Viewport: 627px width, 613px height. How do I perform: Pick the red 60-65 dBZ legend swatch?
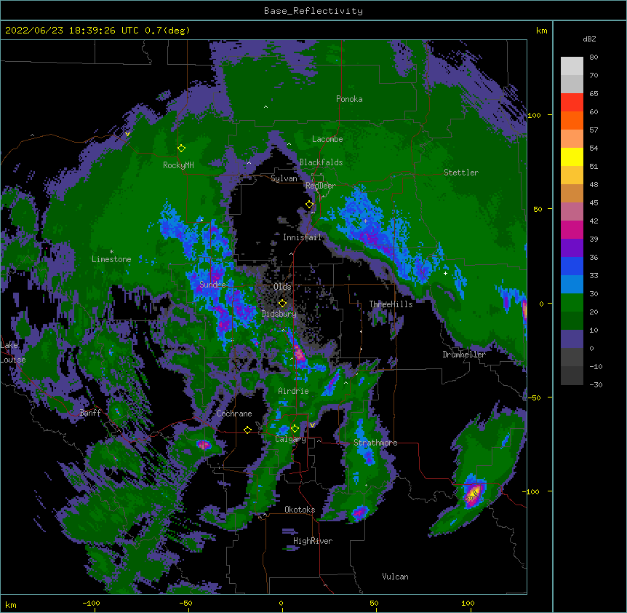point(572,103)
